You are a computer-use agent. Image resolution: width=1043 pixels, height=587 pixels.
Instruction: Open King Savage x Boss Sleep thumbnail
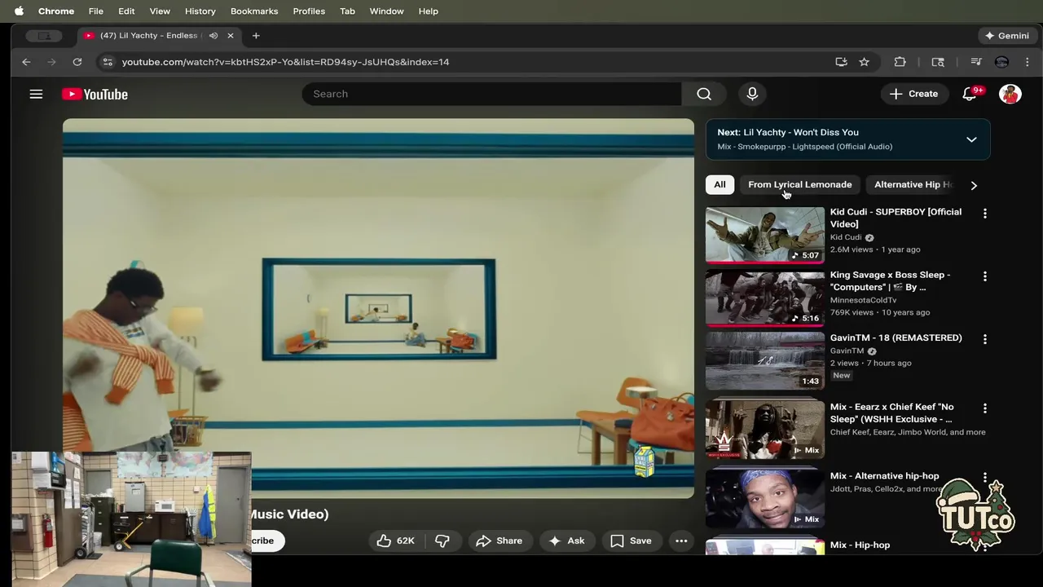click(765, 298)
